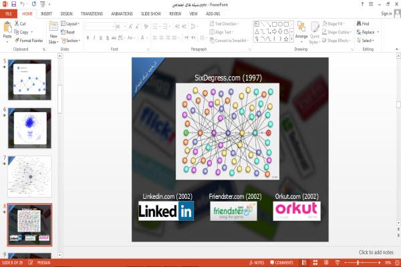Select the Format Painter brush
401x267 pixels.
17,40
